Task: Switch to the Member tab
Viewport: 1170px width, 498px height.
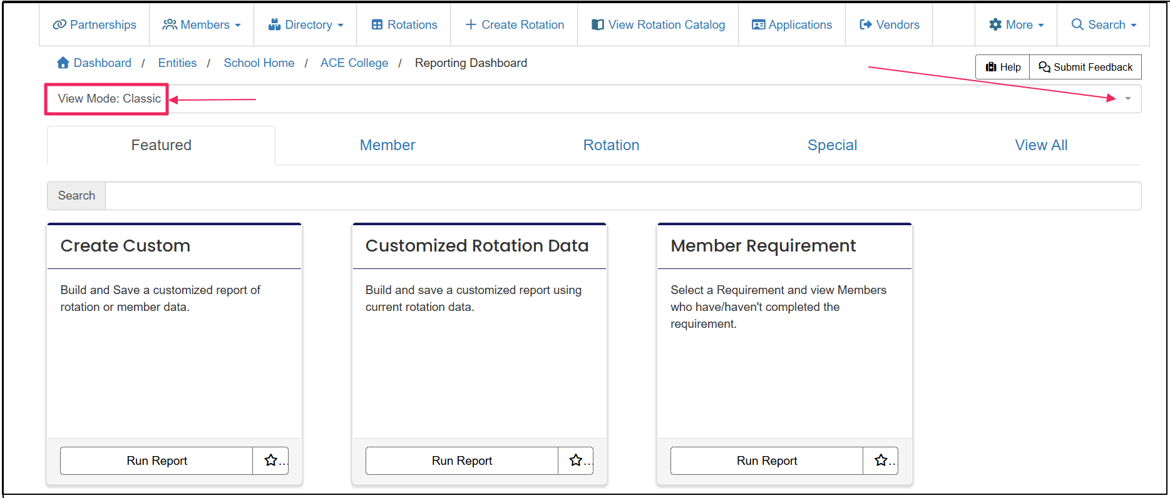Action: [387, 145]
